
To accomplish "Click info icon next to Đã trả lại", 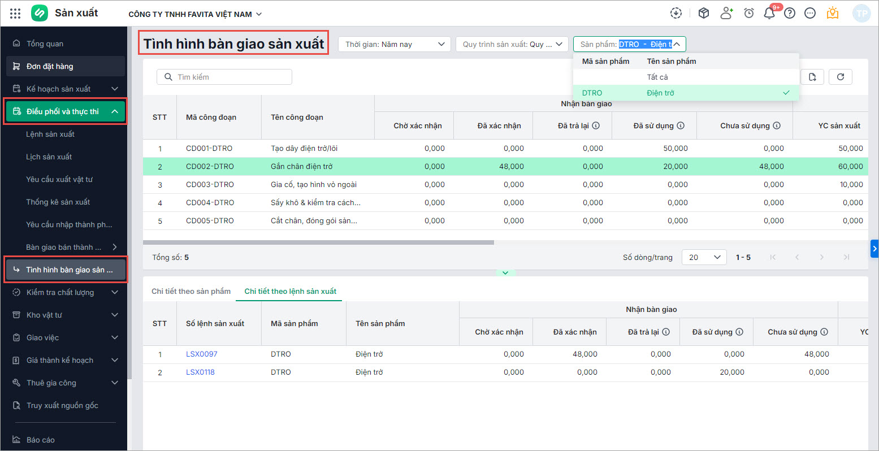I will (596, 125).
